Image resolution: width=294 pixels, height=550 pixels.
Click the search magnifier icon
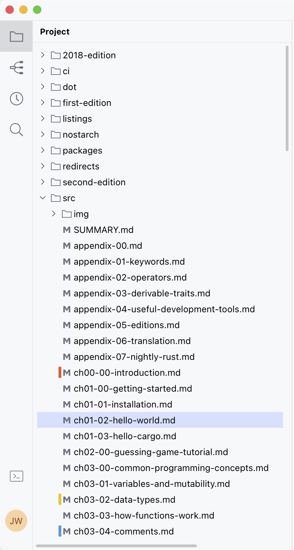pyautogui.click(x=16, y=130)
